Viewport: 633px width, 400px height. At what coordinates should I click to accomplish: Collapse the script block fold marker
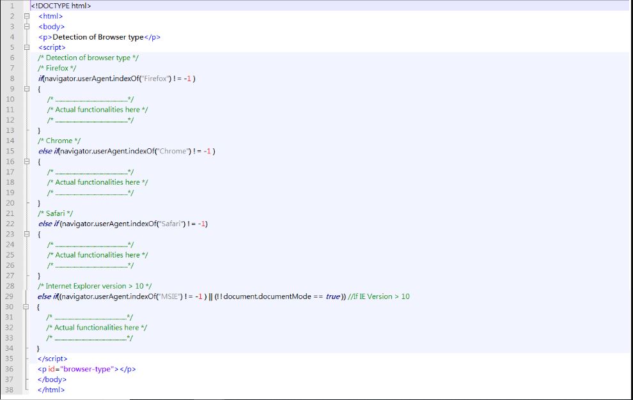(26, 47)
